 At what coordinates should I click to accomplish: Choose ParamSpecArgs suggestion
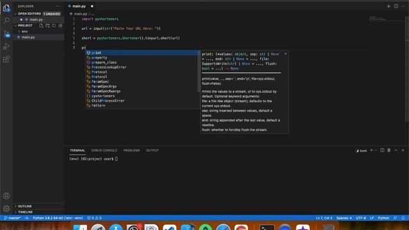tap(143, 86)
